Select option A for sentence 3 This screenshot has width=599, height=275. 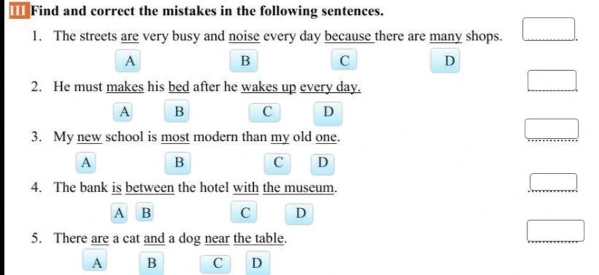(86, 162)
